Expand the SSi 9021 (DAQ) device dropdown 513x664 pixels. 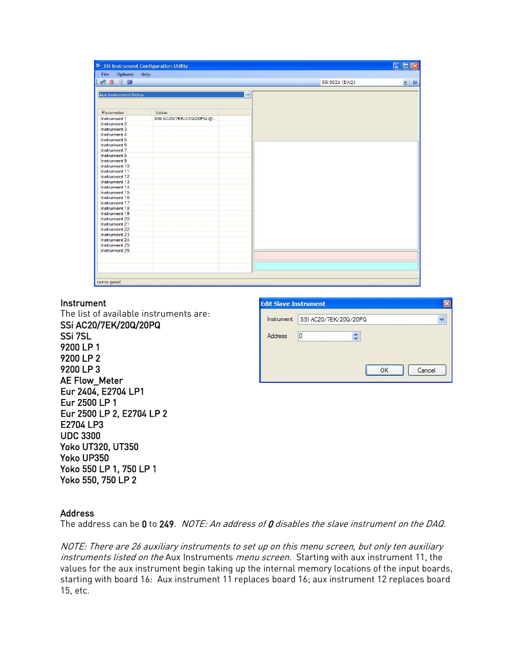click(405, 82)
